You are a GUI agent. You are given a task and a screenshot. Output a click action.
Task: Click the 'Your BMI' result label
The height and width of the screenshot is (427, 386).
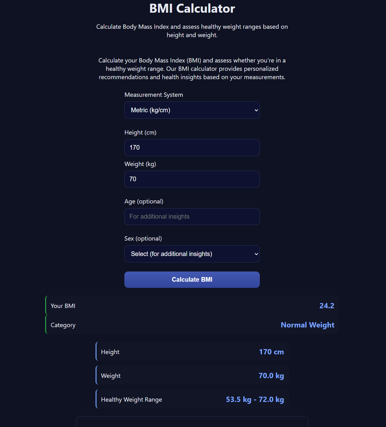point(63,306)
